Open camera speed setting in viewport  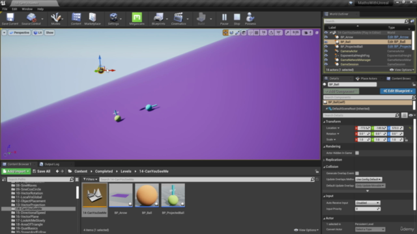tap(308, 32)
